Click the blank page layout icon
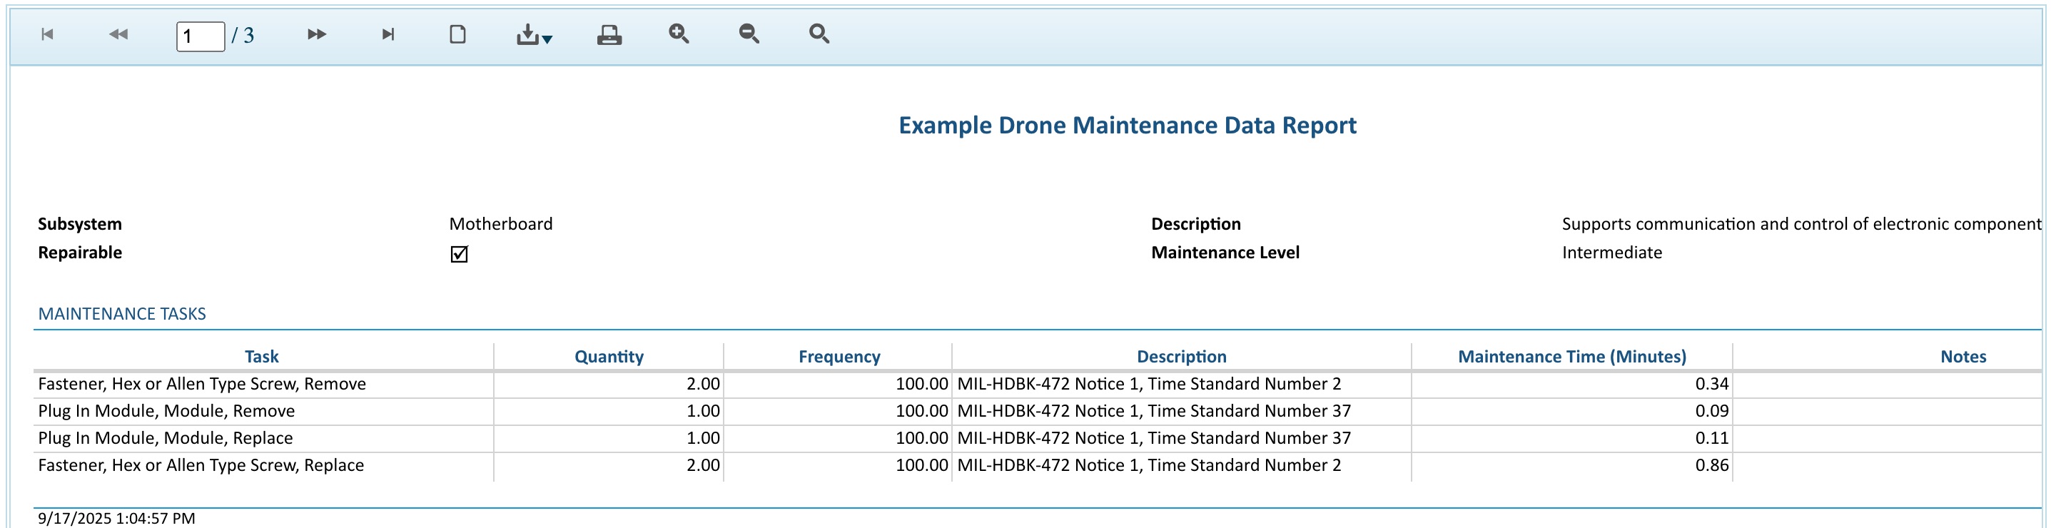2051x528 pixels. coord(458,34)
